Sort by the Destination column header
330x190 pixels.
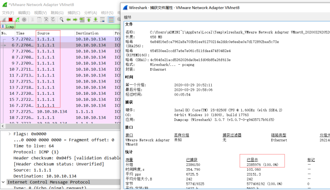(94, 33)
